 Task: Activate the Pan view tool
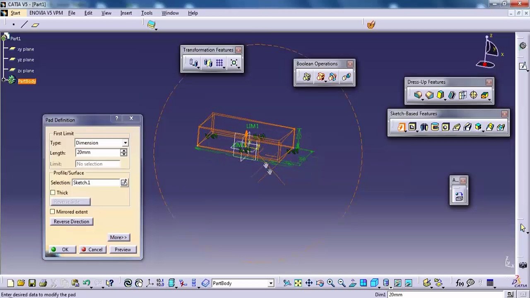(x=309, y=283)
